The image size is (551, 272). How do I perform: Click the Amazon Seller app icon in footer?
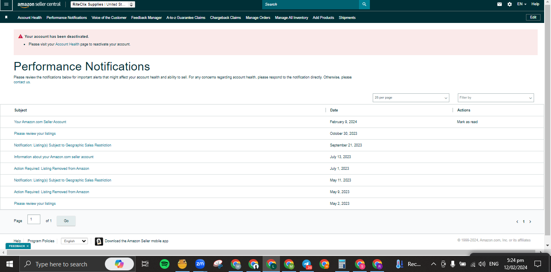point(99,241)
